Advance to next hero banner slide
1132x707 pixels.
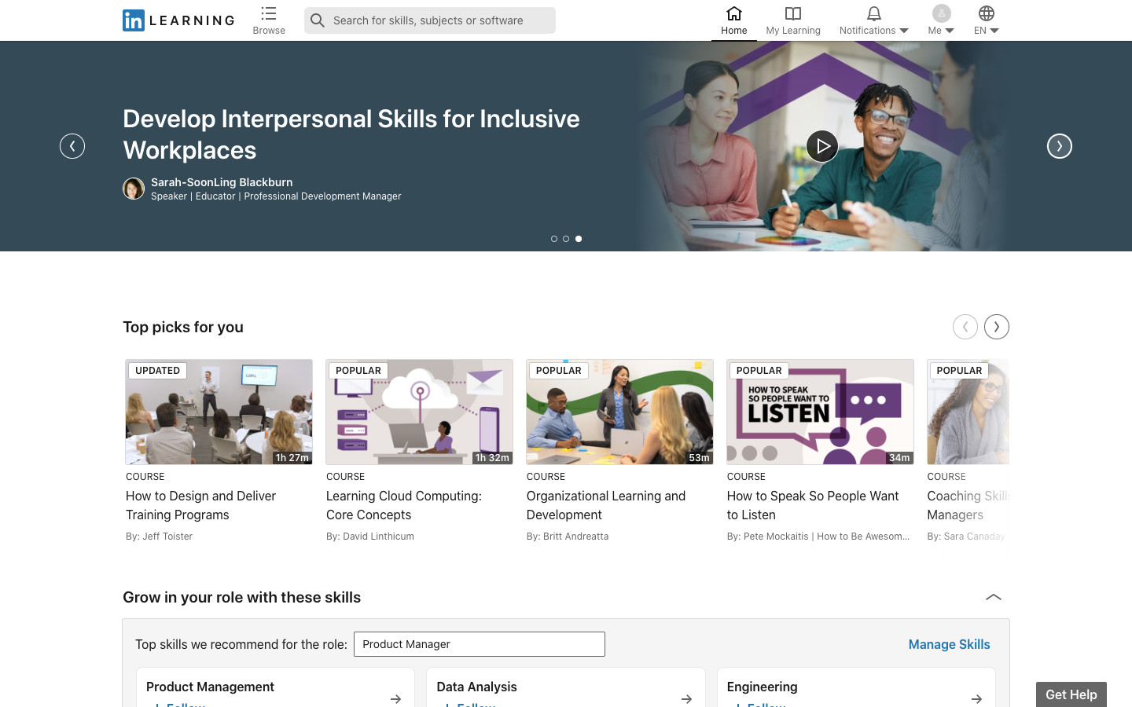click(x=1059, y=146)
